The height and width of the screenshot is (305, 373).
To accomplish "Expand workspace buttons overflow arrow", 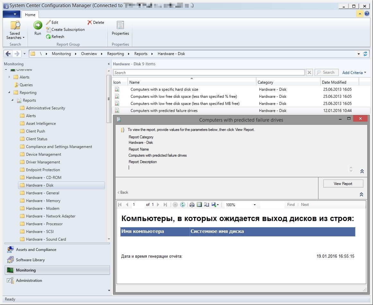I will click(109, 291).
